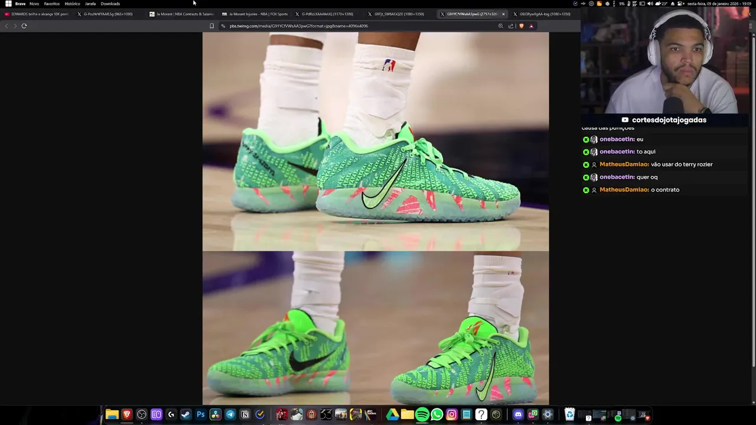Click the bookmark icon in address bar
This screenshot has height=425, width=756.
(211, 26)
